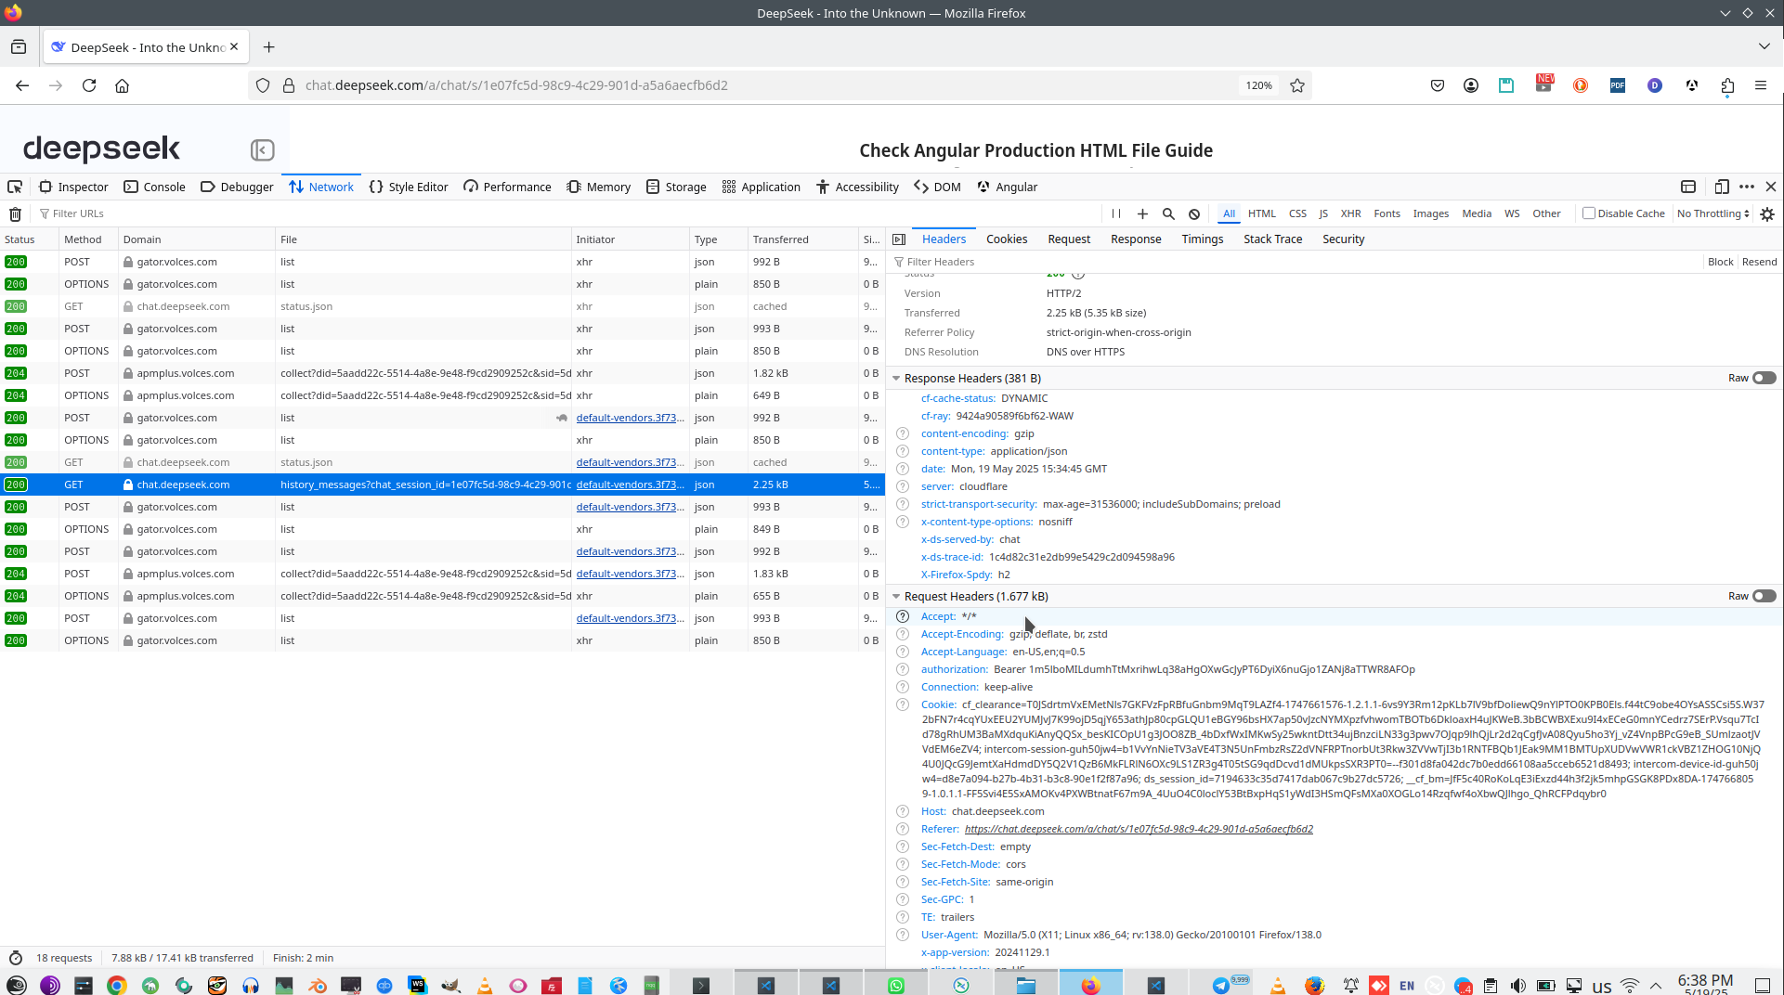1784x995 pixels.
Task: Switch to the Console DevTools tab
Action: pyautogui.click(x=155, y=187)
